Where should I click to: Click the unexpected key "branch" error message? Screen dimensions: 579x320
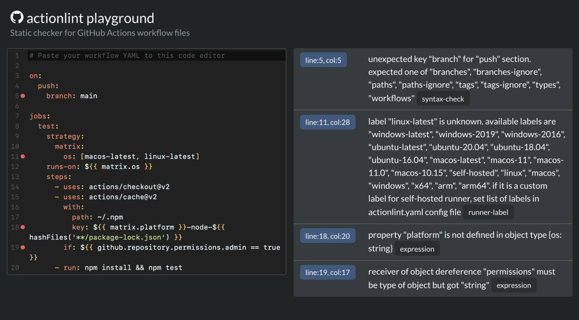pyautogui.click(x=464, y=79)
